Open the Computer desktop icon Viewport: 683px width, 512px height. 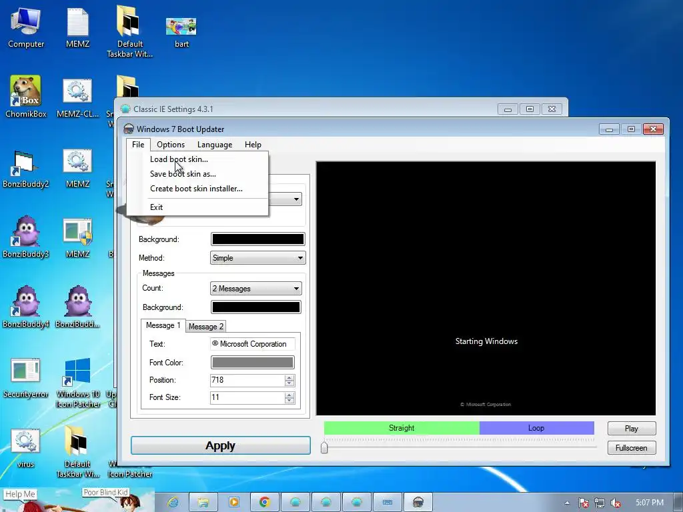(26, 27)
